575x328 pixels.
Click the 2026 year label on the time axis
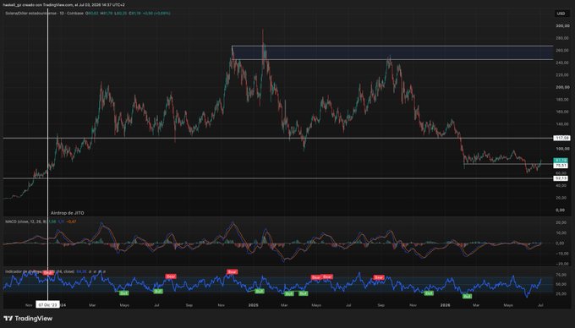point(445,305)
